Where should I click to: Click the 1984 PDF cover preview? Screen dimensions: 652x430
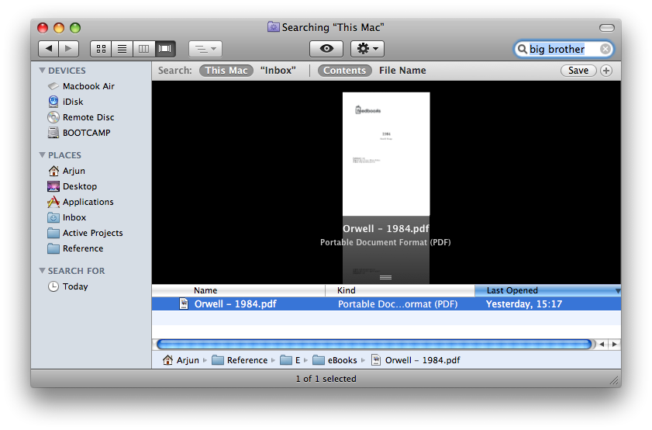(x=386, y=154)
